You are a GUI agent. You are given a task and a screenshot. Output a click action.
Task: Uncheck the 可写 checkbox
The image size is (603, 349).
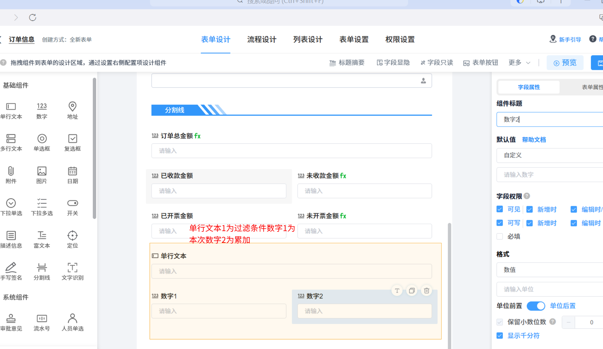[499, 223]
